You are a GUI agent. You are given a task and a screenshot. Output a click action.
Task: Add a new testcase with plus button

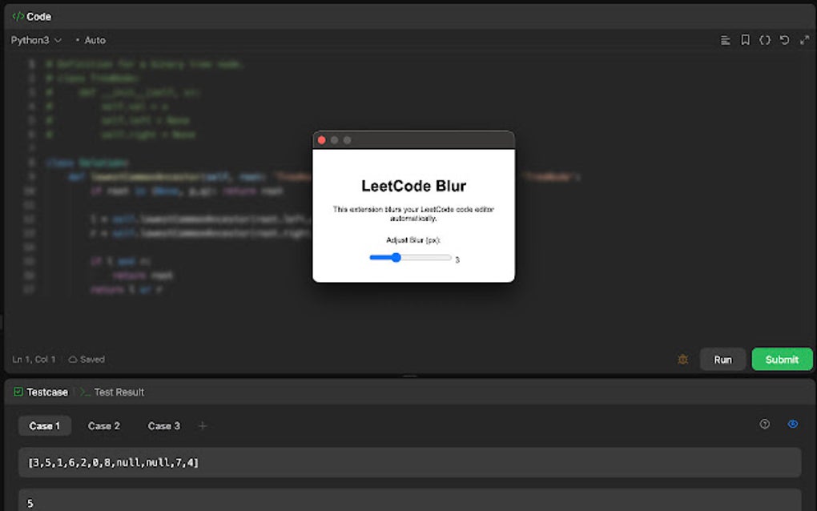tap(202, 425)
